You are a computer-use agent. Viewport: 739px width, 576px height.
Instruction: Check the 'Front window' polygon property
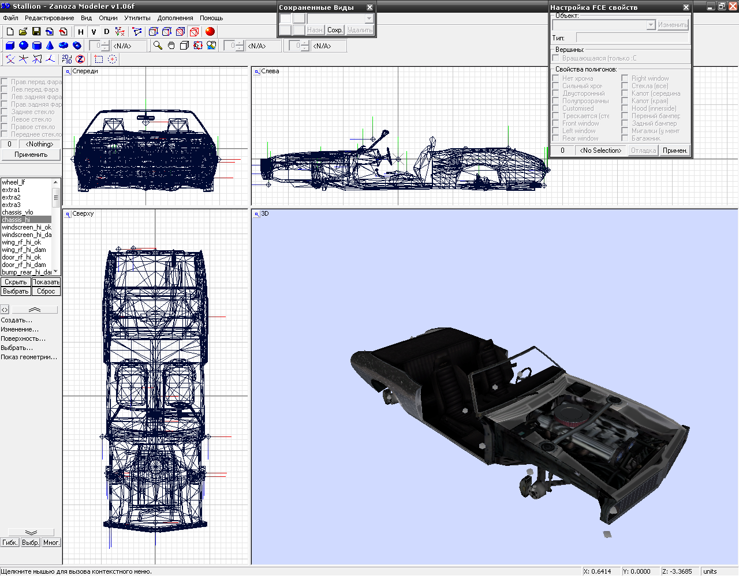pos(556,123)
